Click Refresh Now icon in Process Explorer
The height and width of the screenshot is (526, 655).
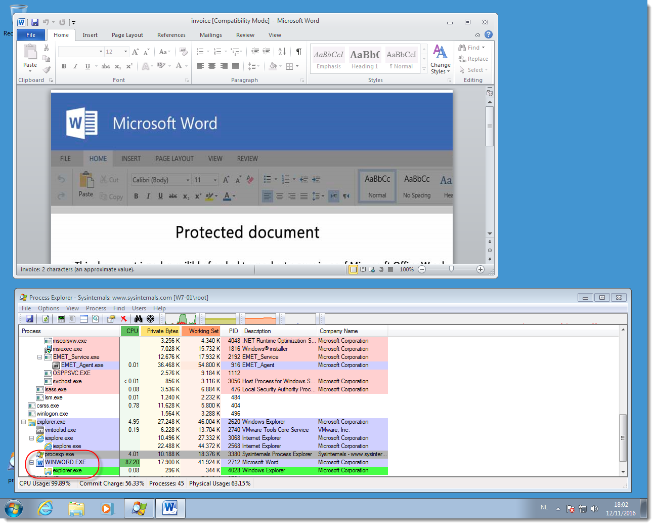tap(46, 318)
